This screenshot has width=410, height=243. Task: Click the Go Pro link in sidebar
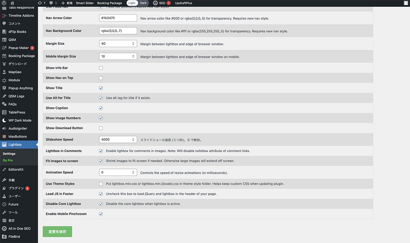8,160
